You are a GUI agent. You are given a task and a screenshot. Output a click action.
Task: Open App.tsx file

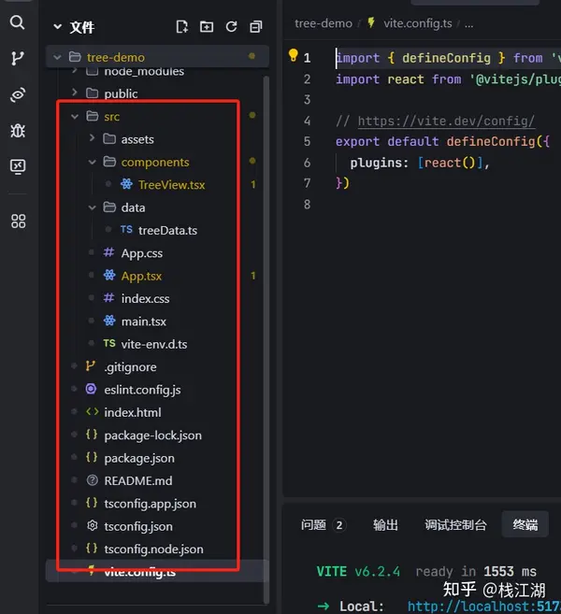point(141,276)
